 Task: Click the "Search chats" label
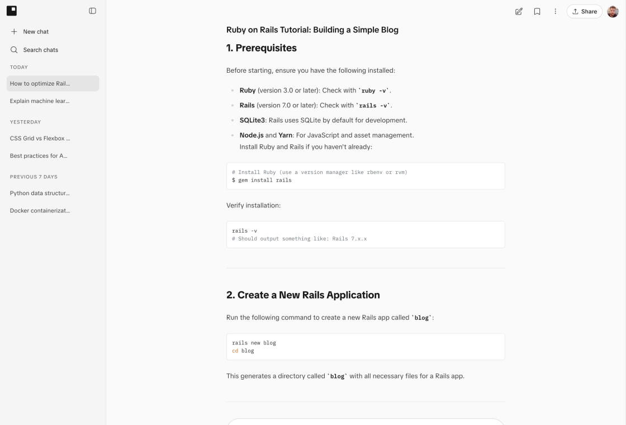41,50
